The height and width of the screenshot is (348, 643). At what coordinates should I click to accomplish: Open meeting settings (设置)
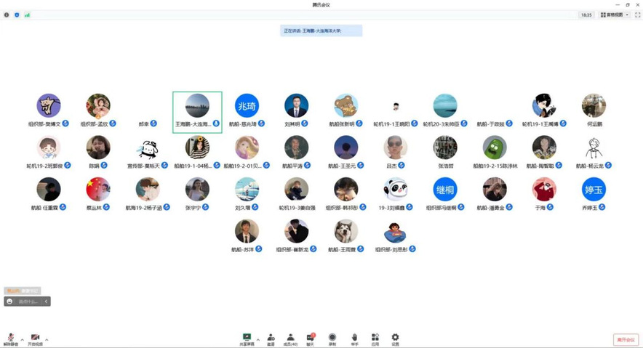(x=395, y=339)
